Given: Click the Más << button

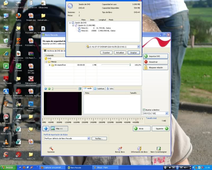Looking at the screenshot, I should coord(59,129).
